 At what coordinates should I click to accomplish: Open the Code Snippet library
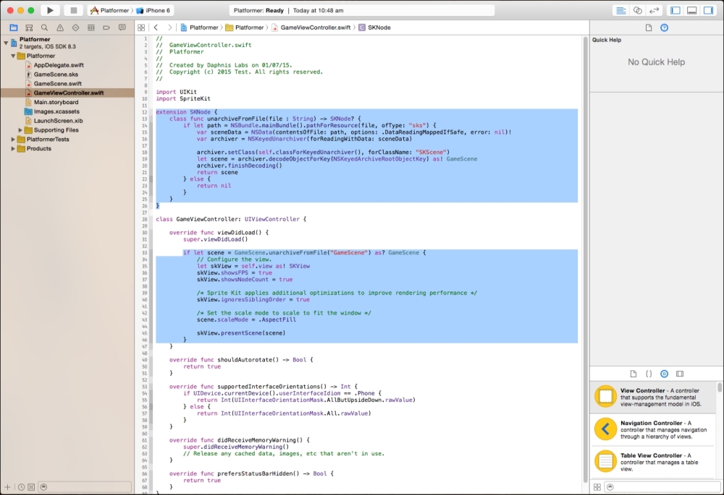[649, 374]
